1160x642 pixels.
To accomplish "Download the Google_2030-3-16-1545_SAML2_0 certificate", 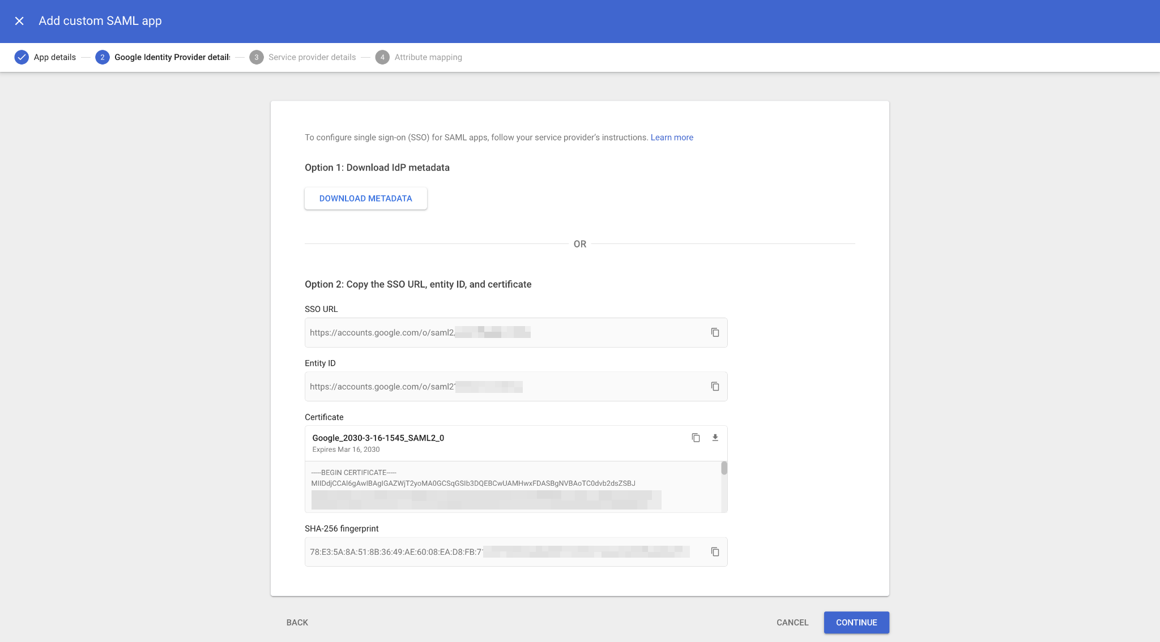I will point(715,437).
